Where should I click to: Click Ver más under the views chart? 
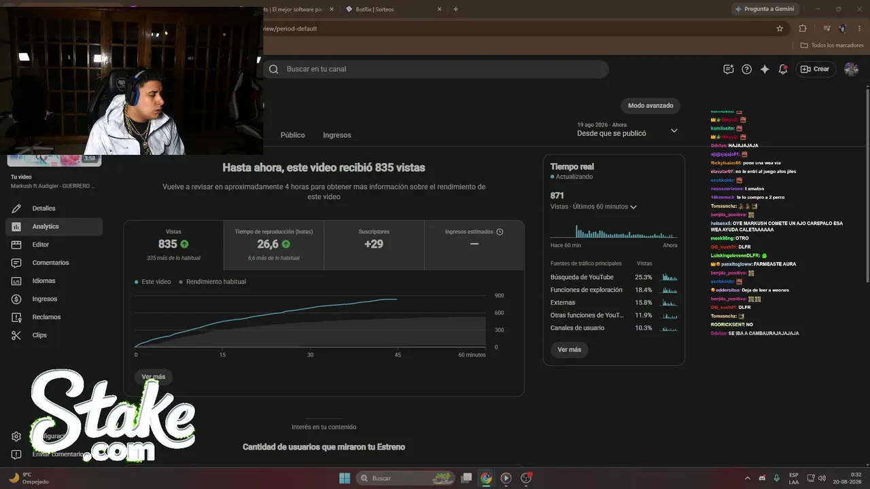(154, 377)
